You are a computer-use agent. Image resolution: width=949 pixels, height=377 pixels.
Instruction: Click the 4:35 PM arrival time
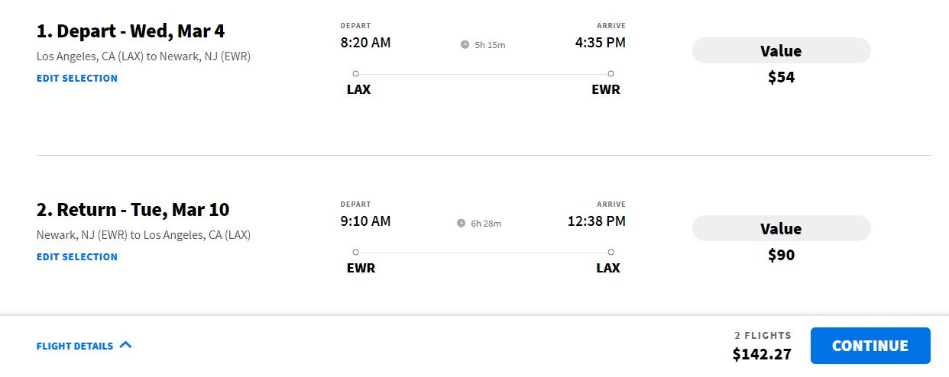(600, 43)
